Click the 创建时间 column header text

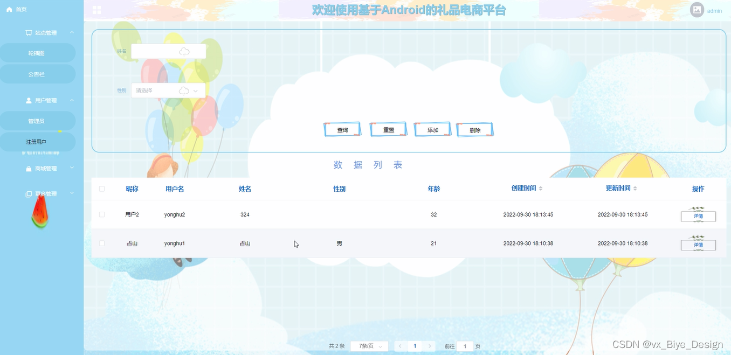524,188
